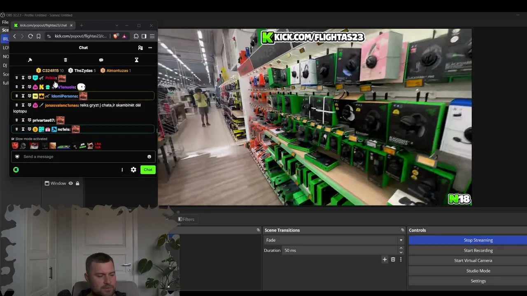Click the green Chat send button
Screen dimensions: 527x296
(148, 170)
